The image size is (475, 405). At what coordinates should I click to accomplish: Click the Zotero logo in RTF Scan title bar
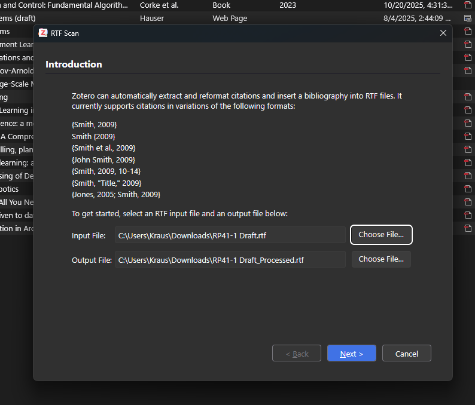pos(43,33)
